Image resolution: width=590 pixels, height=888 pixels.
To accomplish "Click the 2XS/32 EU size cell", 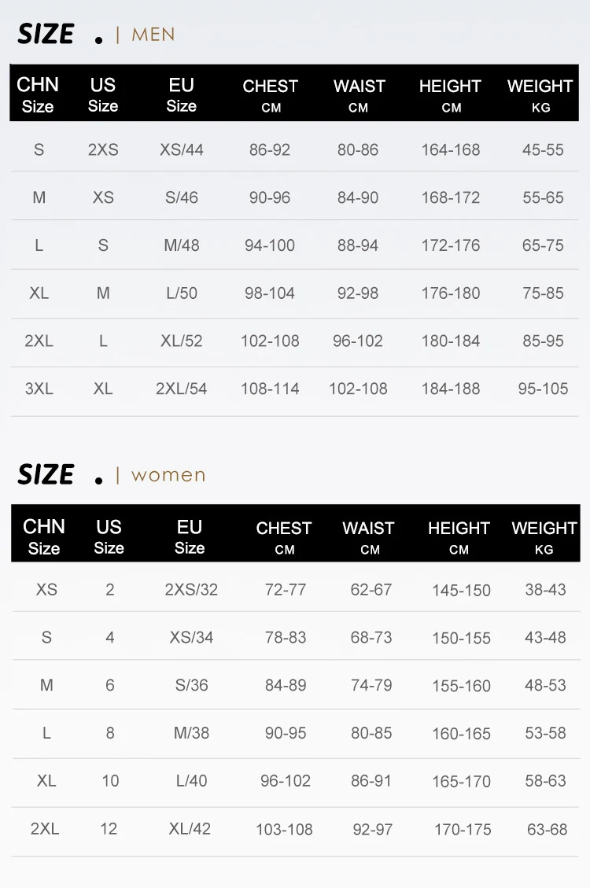I will [191, 589].
